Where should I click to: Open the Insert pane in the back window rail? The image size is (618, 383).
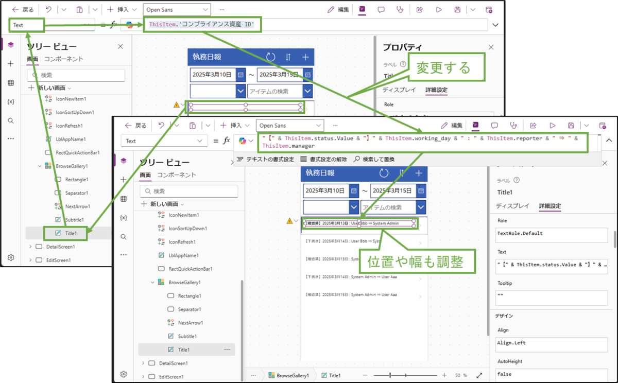(11, 63)
